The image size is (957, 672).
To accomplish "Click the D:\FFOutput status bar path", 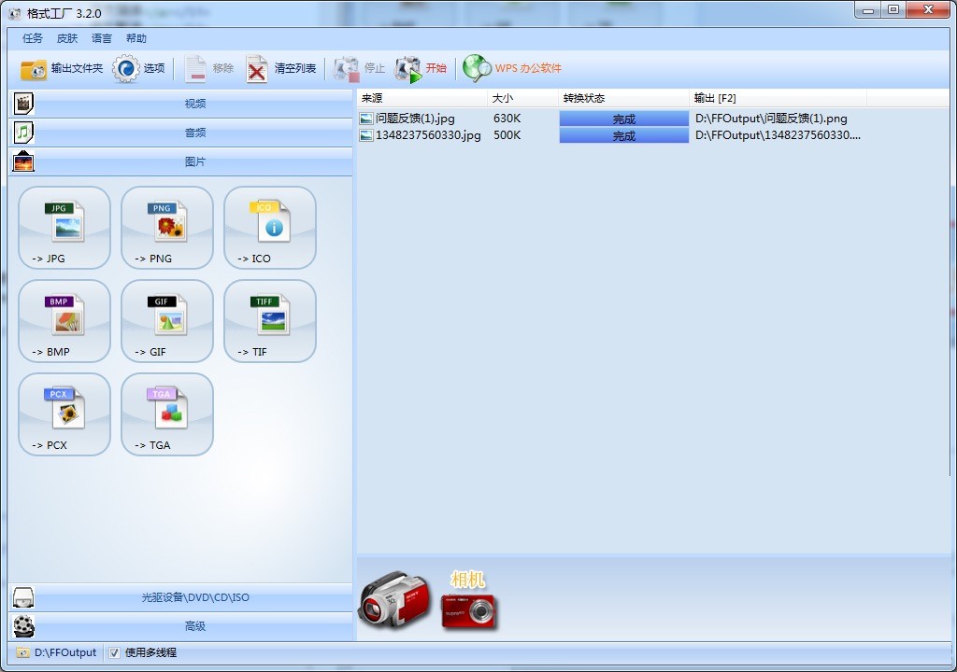I will (x=65, y=652).
